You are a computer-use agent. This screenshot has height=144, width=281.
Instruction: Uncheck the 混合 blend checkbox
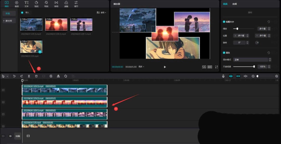coord(224,53)
